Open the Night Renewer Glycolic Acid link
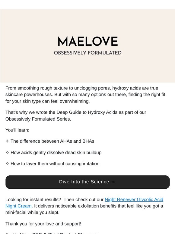This screenshot has width=175, height=234. tap(134, 200)
